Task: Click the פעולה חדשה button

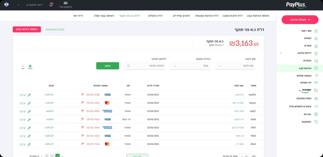Action: pos(300,19)
